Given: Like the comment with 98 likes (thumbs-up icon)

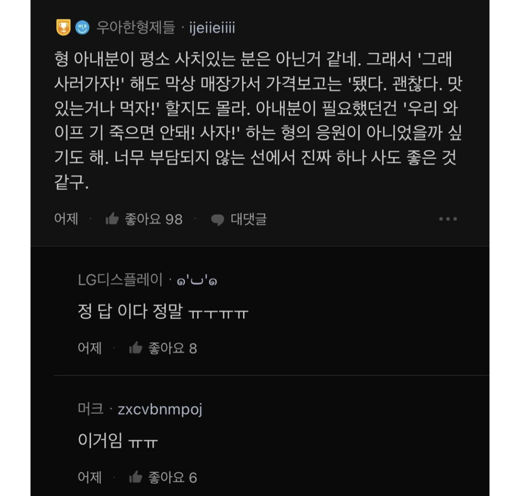Looking at the screenshot, I should pos(112,219).
